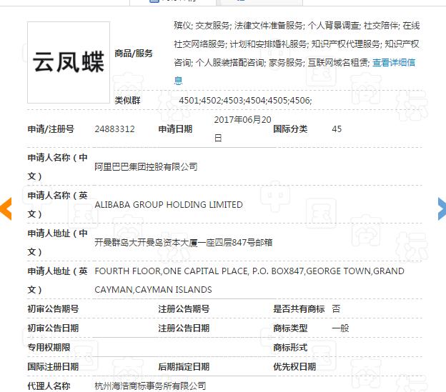
Task: Click the 代理人名称 label
Action: [x=49, y=386]
